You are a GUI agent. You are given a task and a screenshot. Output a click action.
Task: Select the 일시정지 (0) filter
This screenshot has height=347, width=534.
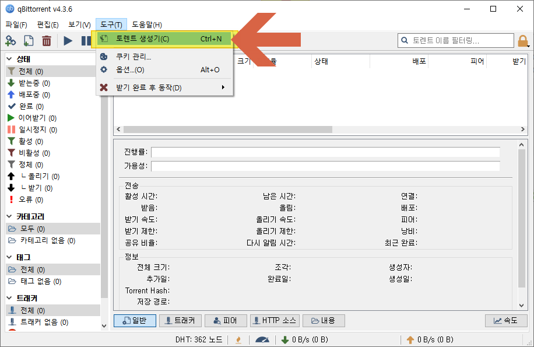[x=53, y=129]
